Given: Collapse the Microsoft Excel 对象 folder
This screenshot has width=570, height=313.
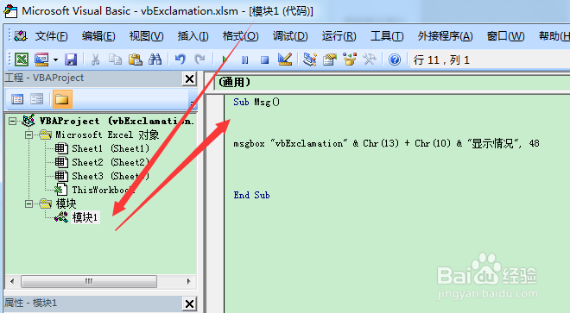Looking at the screenshot, I should pyautogui.click(x=28, y=135).
